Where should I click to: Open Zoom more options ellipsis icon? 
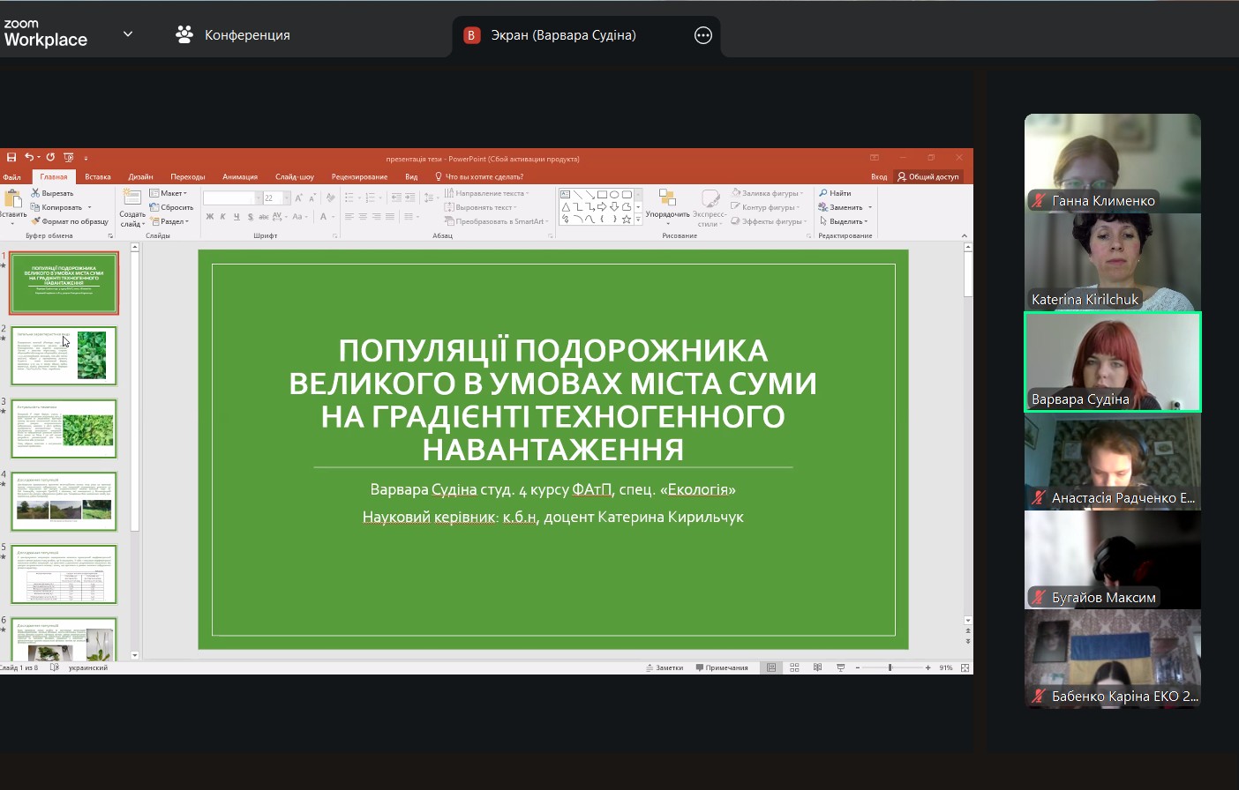[x=703, y=35]
